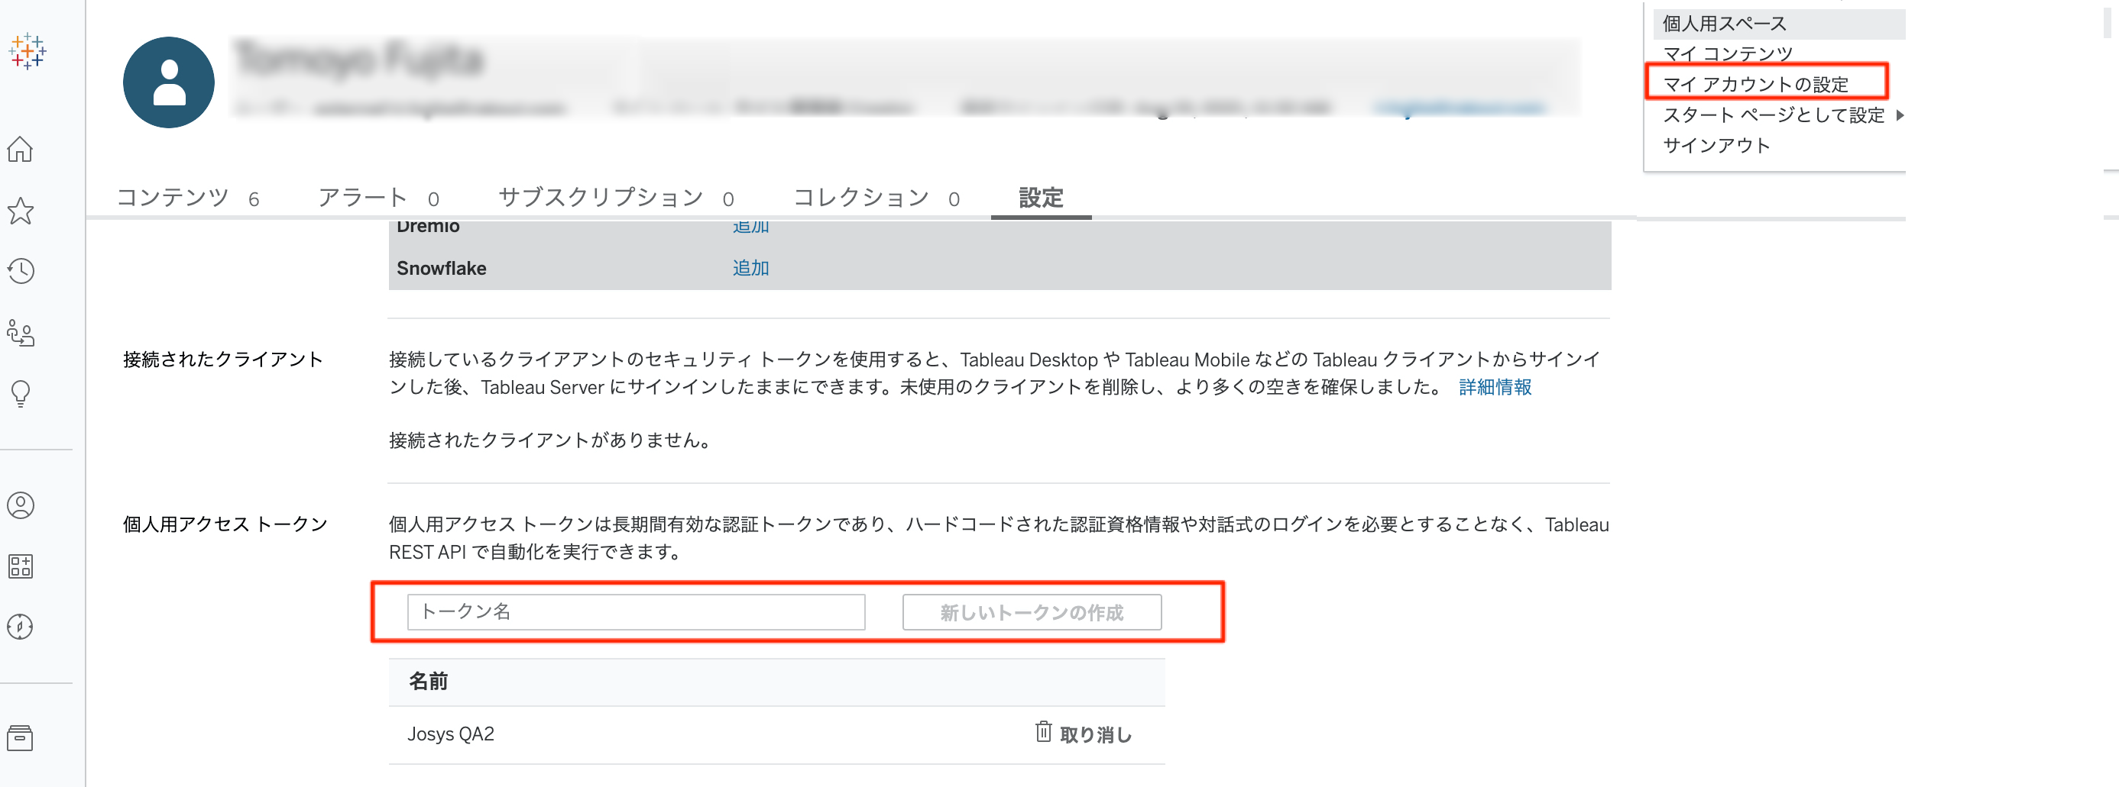Viewport: 2119px width, 787px height.
Task: Open Shared with Me people icon
Action: [x=21, y=333]
